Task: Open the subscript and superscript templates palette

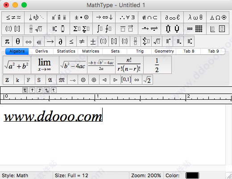Action: (x=58, y=28)
